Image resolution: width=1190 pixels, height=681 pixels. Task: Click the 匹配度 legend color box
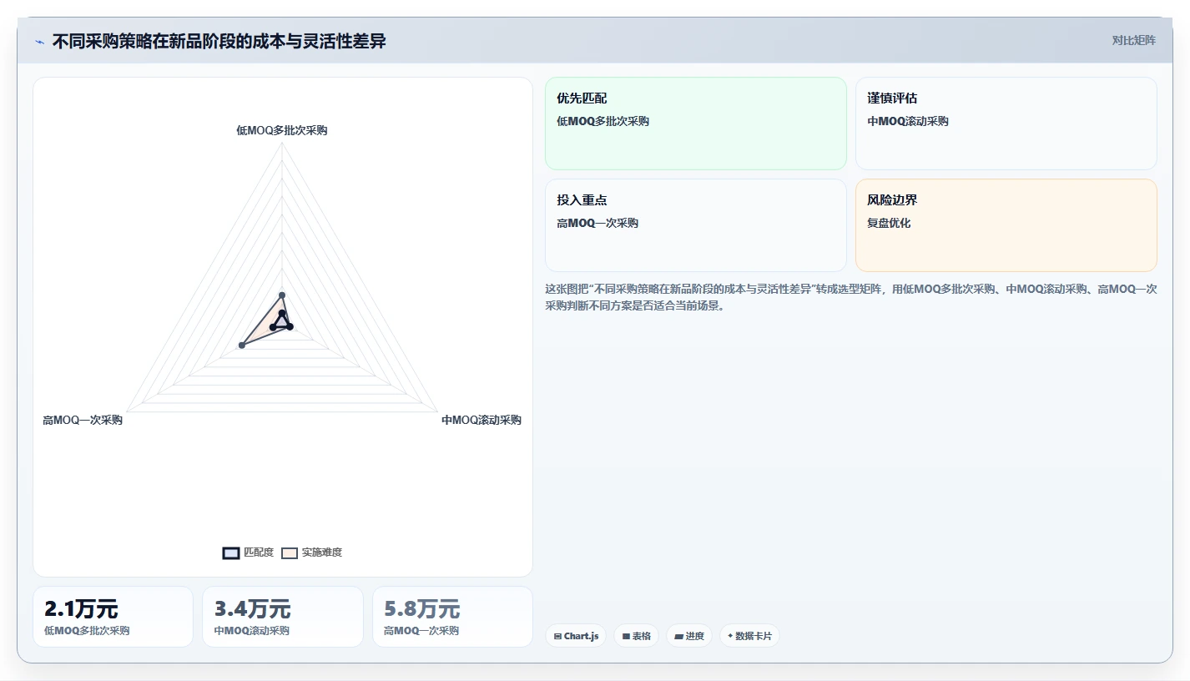231,552
